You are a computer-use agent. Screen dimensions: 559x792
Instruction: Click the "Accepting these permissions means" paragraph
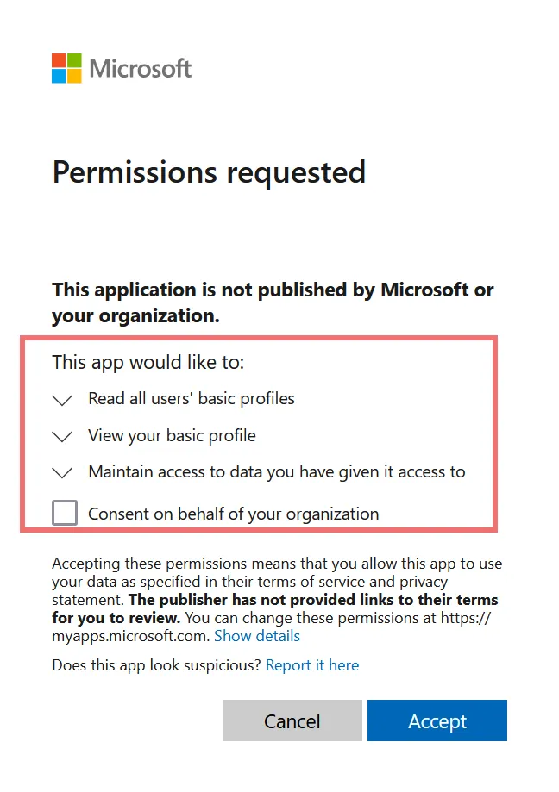(x=276, y=573)
